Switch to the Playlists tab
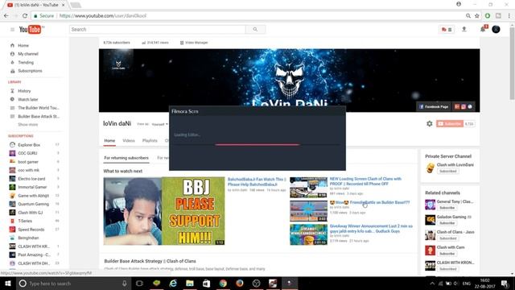Screen dimensions: 515x290 [150, 140]
